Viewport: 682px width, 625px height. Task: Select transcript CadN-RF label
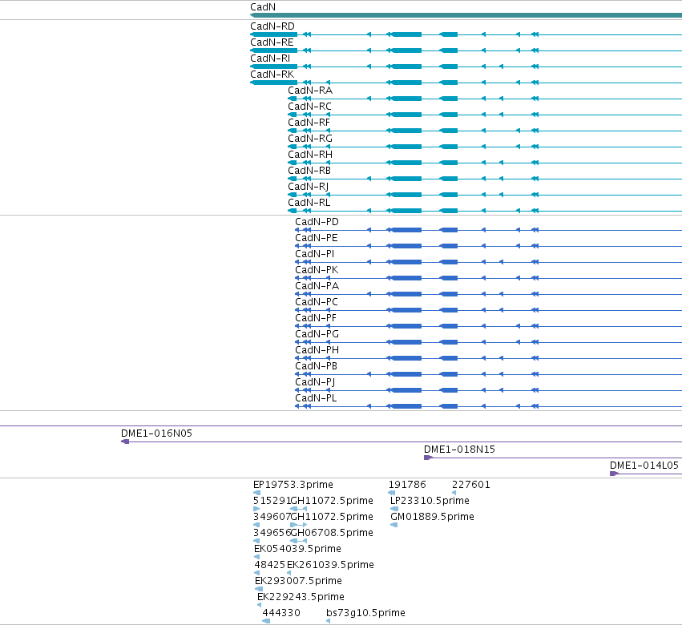pyautogui.click(x=309, y=123)
